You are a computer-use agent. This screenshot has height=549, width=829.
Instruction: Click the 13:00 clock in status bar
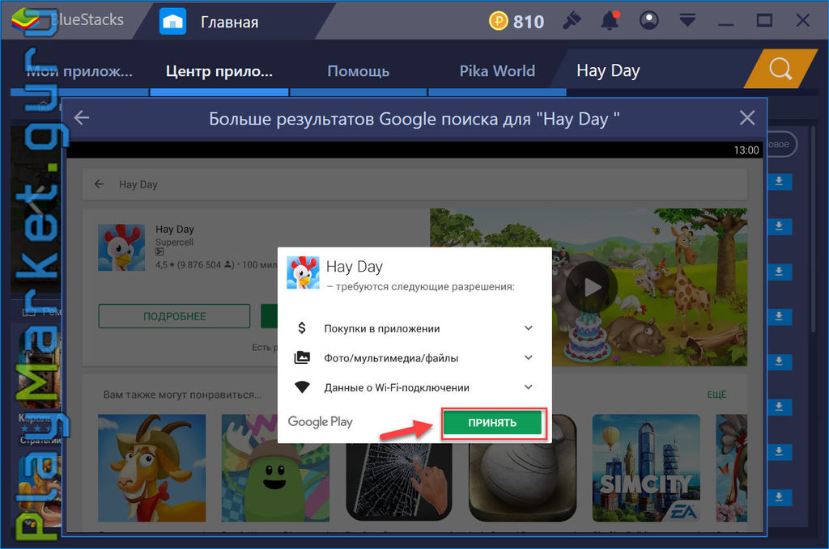[746, 150]
